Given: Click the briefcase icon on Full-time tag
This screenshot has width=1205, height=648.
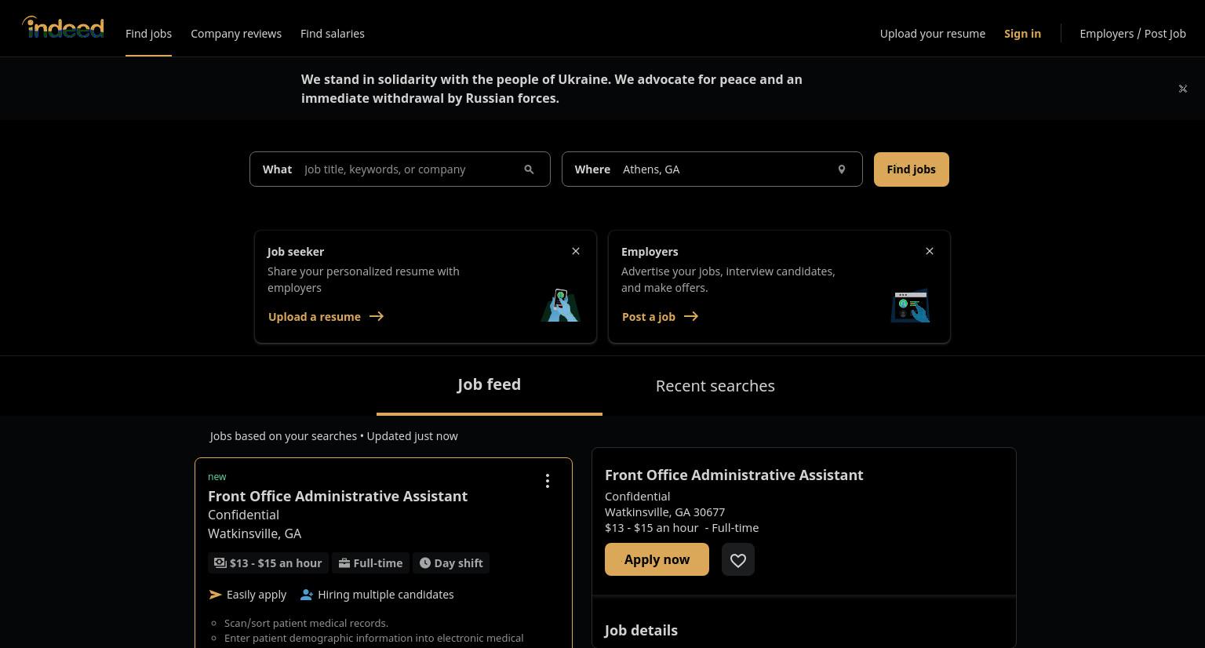Looking at the screenshot, I should (344, 562).
